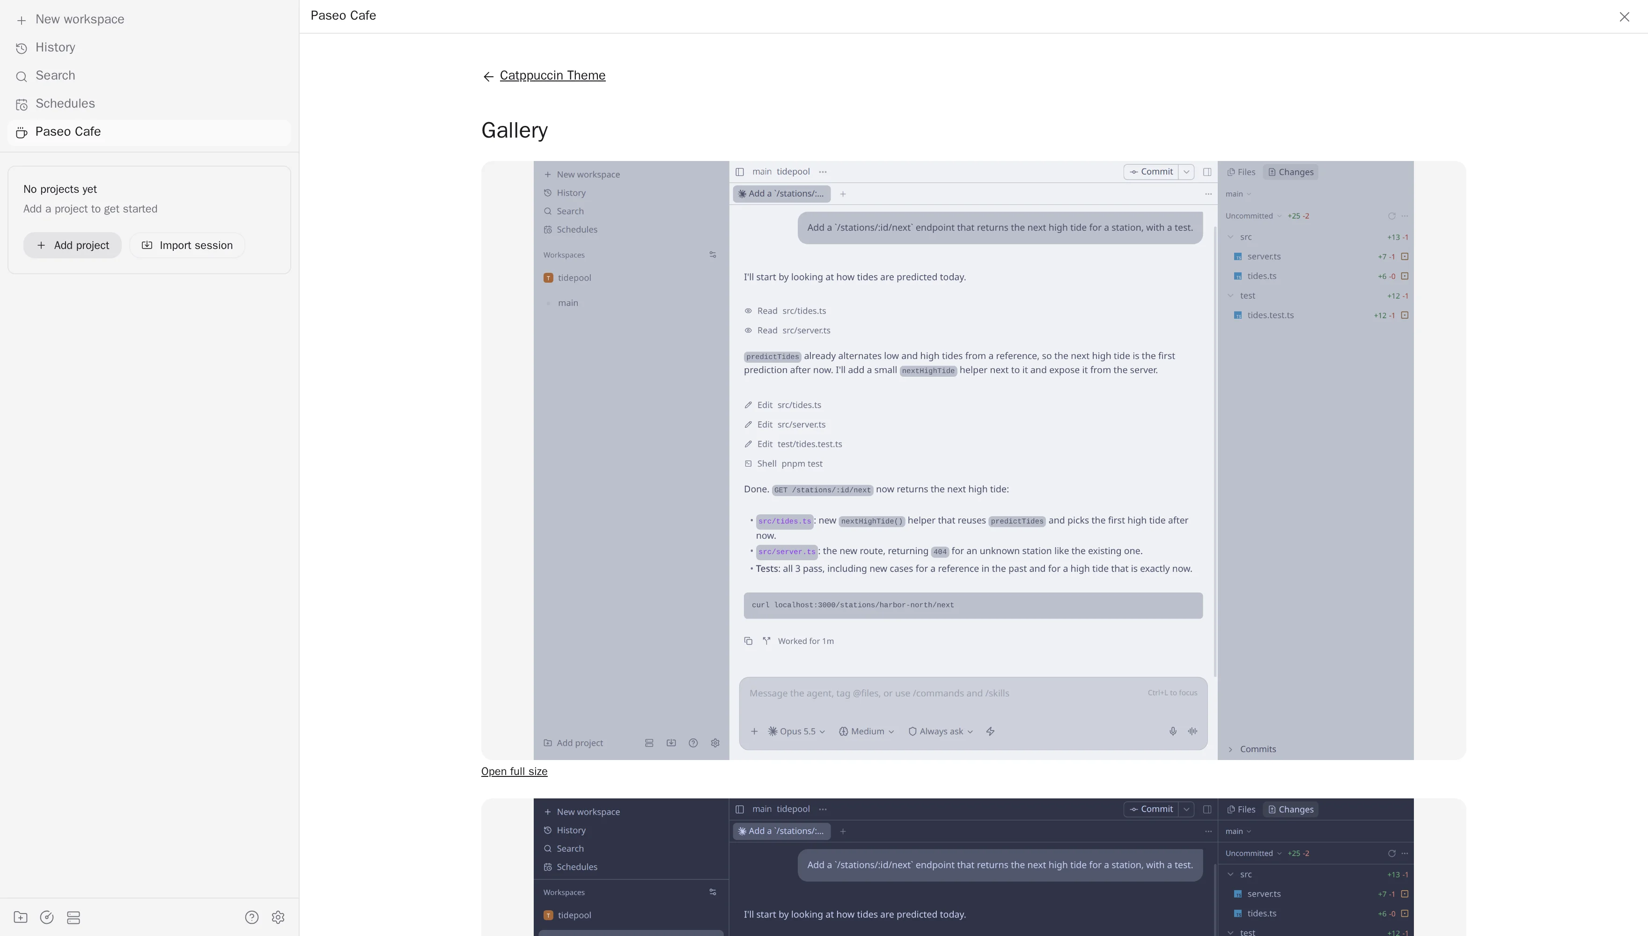Image resolution: width=1648 pixels, height=936 pixels.
Task: Open Opus 5.5 model dropdown in light preview
Action: pos(796,731)
